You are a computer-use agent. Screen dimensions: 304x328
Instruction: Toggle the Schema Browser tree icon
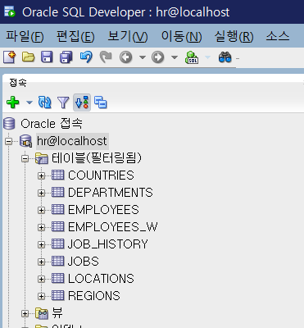[x=82, y=102]
